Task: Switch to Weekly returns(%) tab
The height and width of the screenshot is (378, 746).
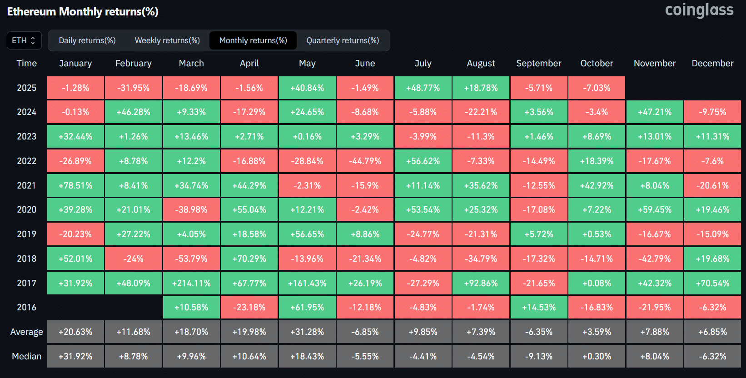Action: [167, 40]
